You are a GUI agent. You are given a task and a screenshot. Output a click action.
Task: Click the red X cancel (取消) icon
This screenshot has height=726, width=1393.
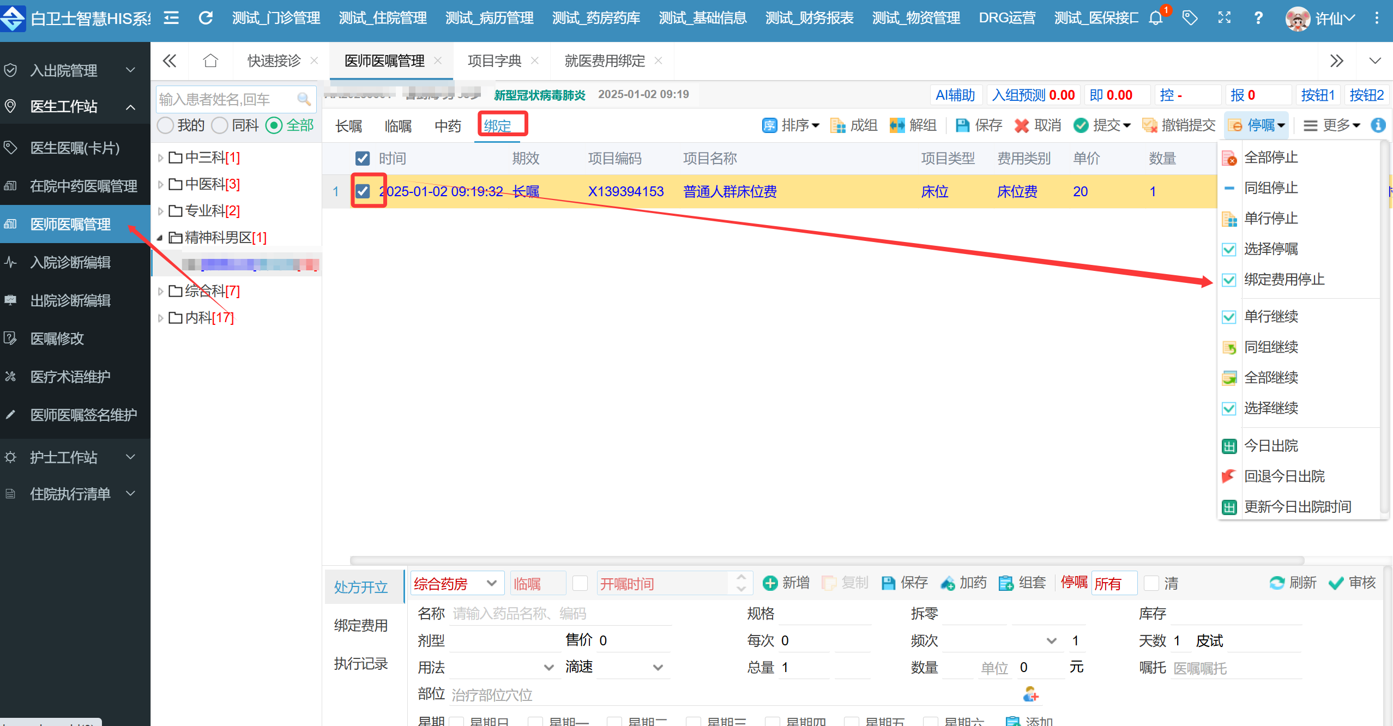click(x=1021, y=126)
